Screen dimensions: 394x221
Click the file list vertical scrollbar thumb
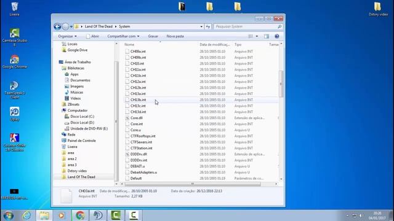click(281, 84)
